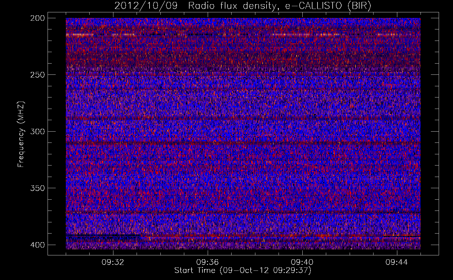453x280 pixels.
Task: Click the "Start Time (09-Oct-12 09:29:37)" axis label
Action: (x=243, y=270)
